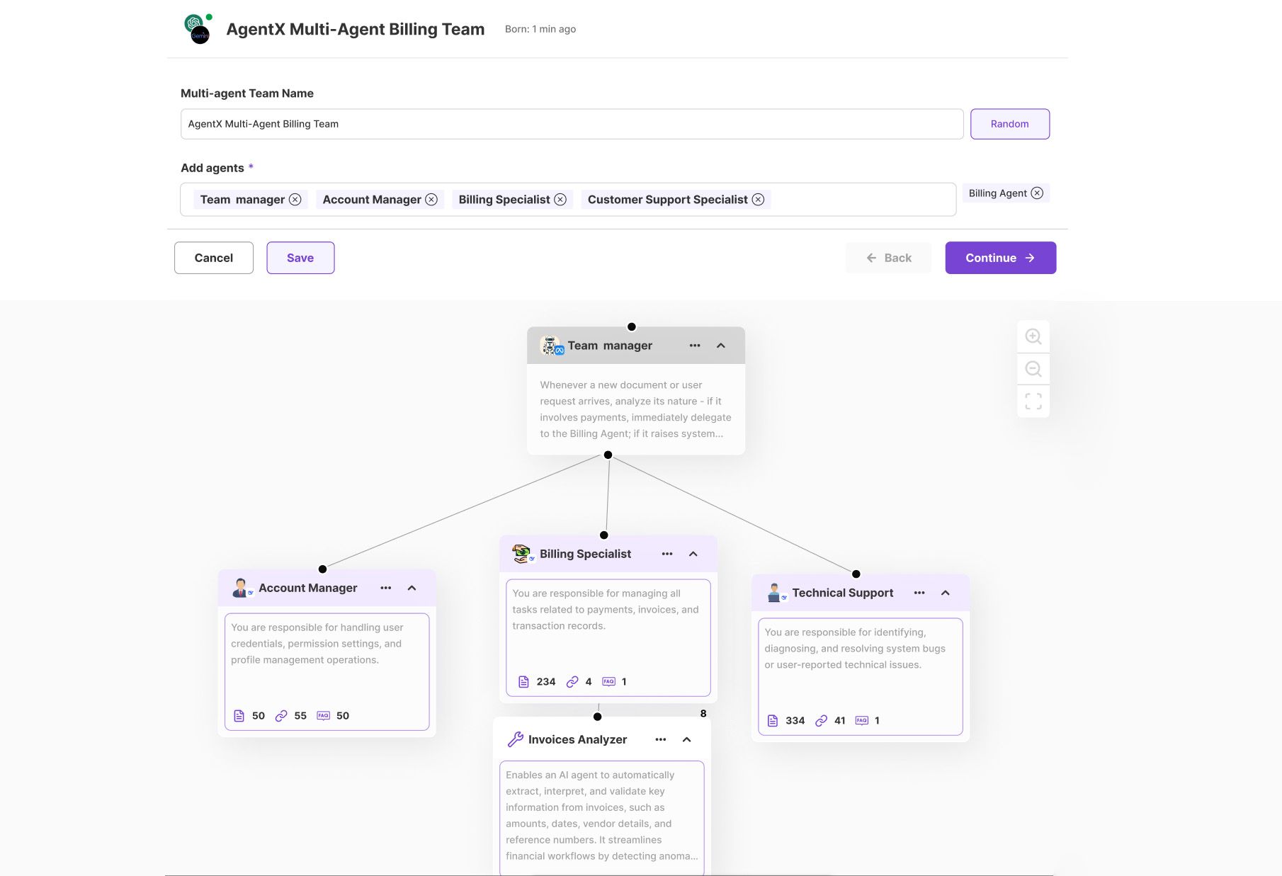
Task: Click Billing Specialist FAQ icon
Action: 608,682
